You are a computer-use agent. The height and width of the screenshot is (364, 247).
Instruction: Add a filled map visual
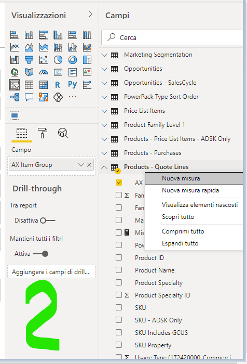[29, 72]
